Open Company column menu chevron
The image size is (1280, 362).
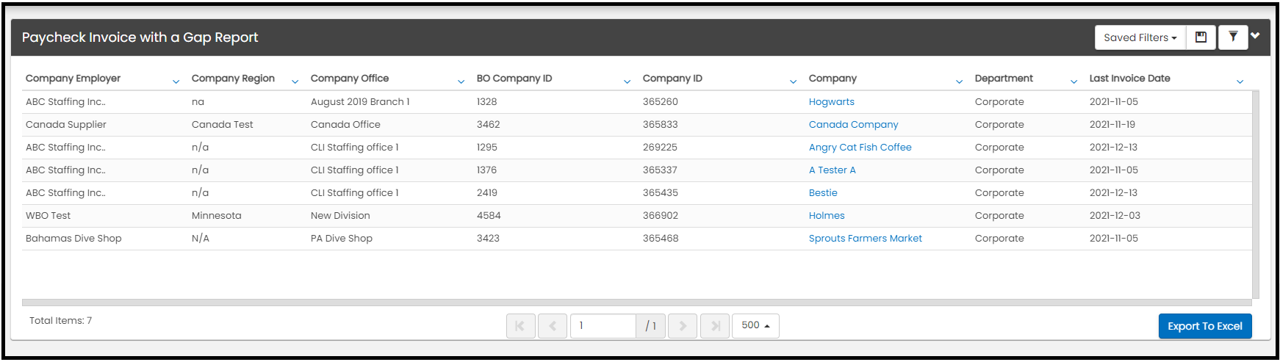click(x=959, y=82)
